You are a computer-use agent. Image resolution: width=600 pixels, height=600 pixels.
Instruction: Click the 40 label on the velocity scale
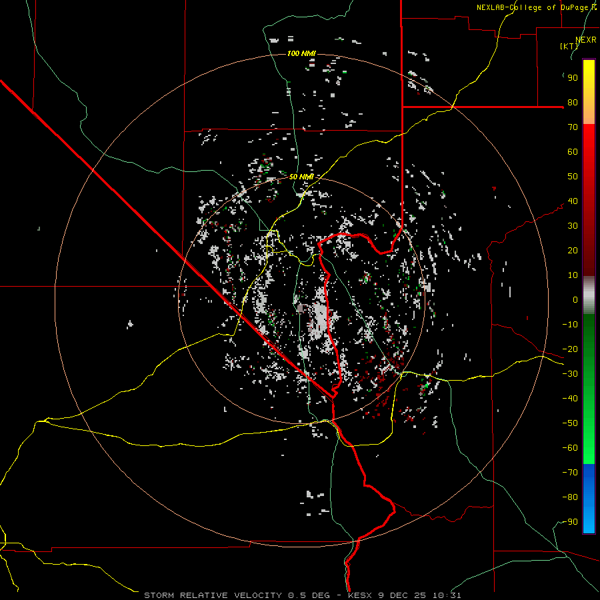(573, 201)
